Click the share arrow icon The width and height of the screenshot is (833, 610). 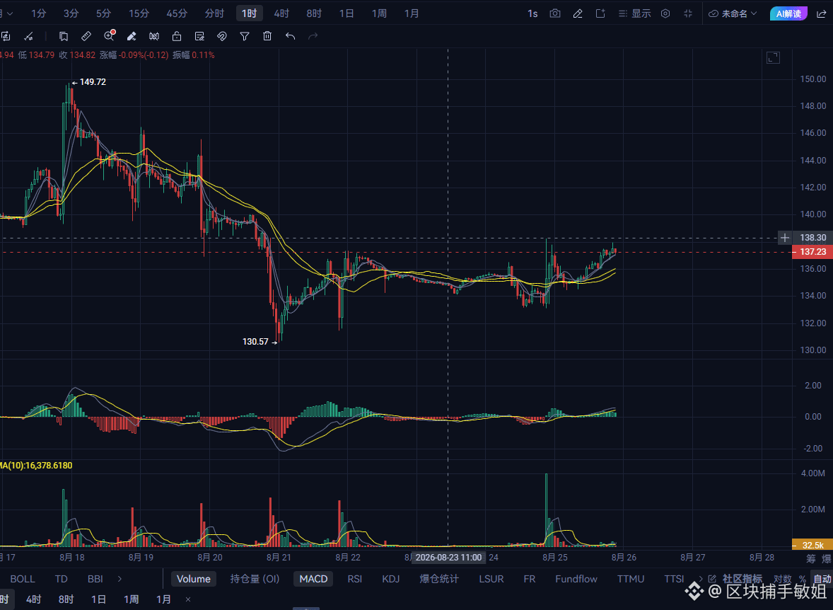click(821, 13)
